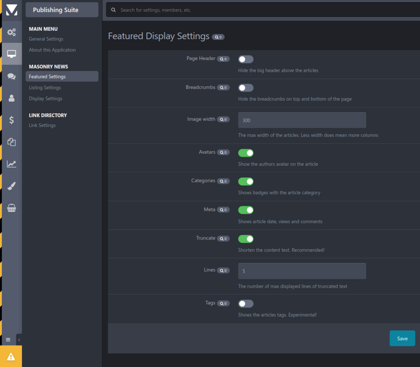Screen dimensions: 420x367
Task: Enable the experimental Tags toggle
Action: coord(246,304)
